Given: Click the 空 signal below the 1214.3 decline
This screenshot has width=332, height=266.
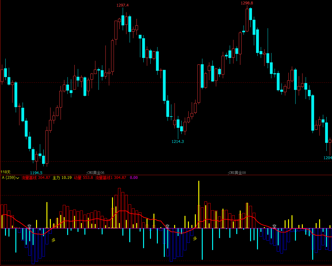Looking at the screenshot, I should point(167,226).
